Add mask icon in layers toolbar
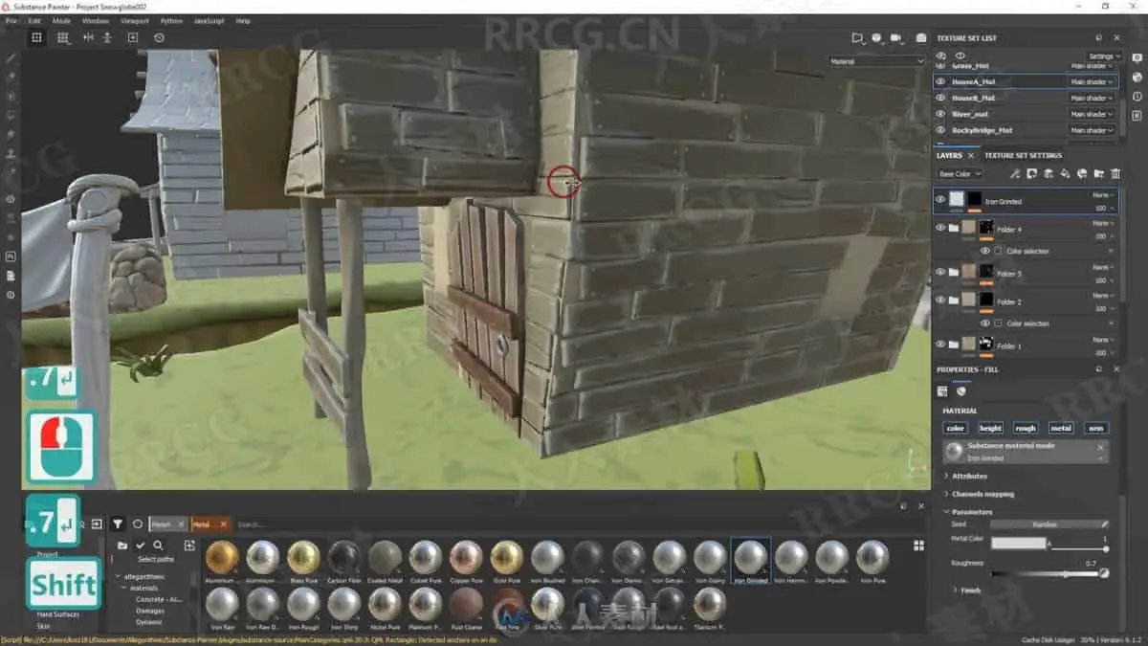 pyautogui.click(x=1032, y=174)
